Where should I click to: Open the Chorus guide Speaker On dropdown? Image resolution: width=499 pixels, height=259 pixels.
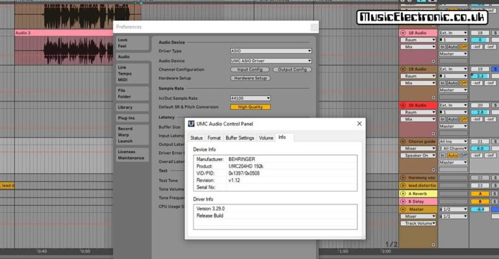(418, 155)
